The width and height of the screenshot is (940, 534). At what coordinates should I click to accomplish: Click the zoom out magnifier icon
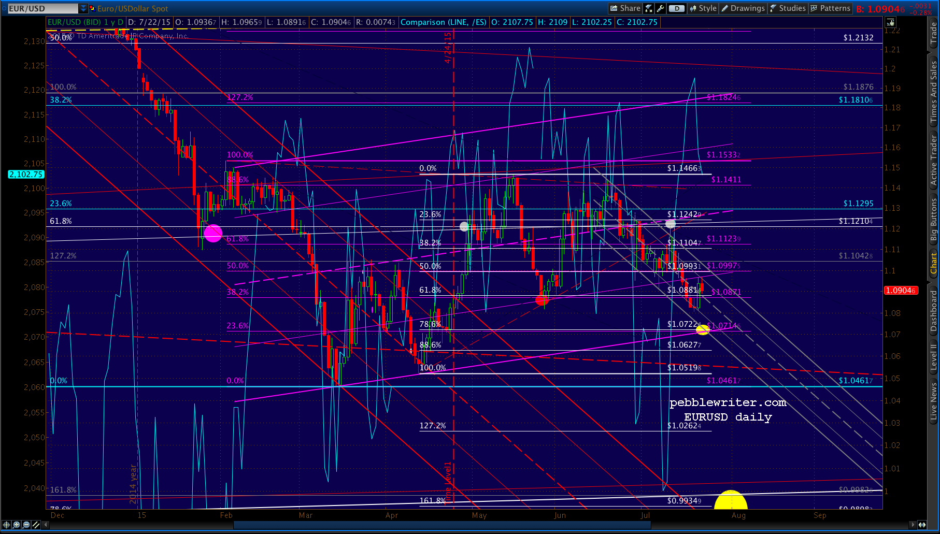[x=26, y=525]
